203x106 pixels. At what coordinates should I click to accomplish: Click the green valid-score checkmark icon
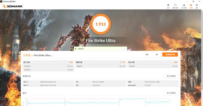click(76, 49)
